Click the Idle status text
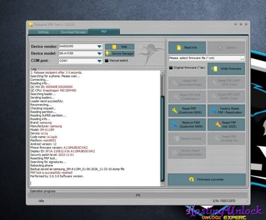Screen dimensions: 266x220 41,201
